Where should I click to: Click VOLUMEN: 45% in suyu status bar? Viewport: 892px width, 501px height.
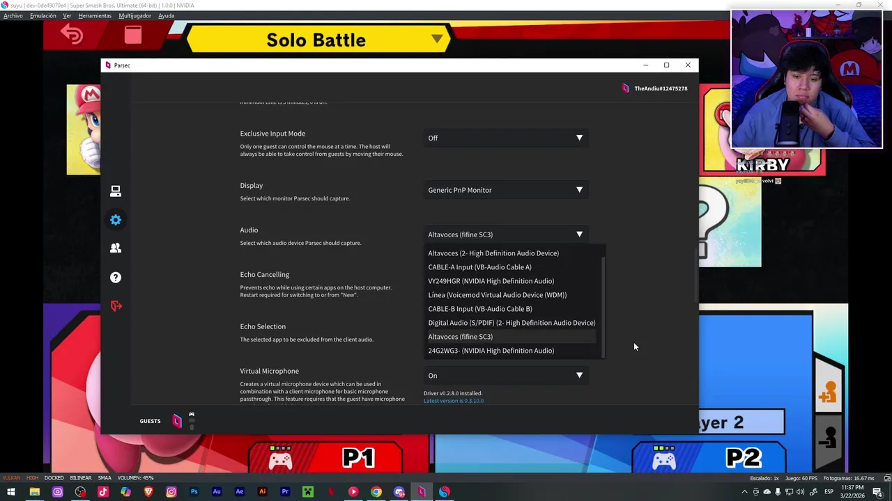coord(135,478)
